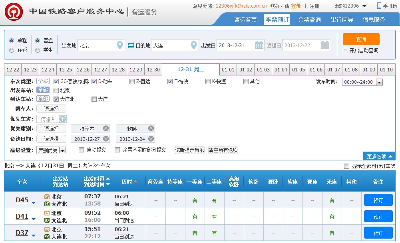Click location pin in departure station field

(120, 45)
